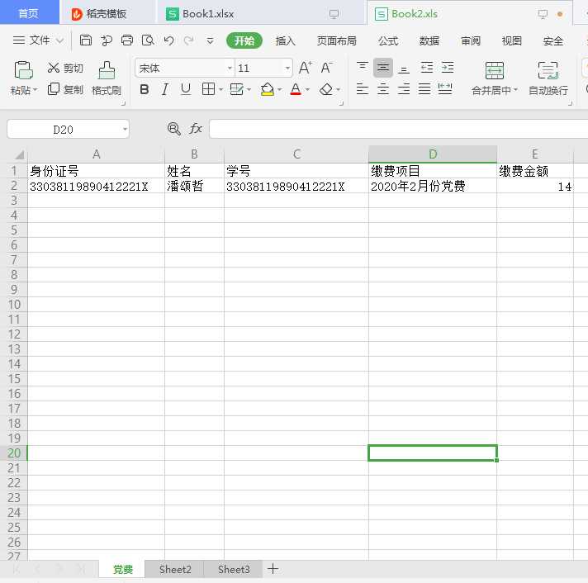Open the insert function fx dialog
The image size is (588, 583).
click(x=196, y=129)
